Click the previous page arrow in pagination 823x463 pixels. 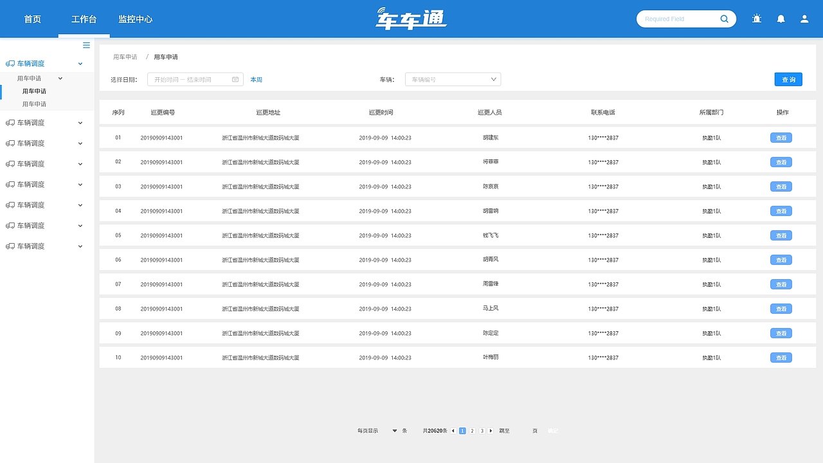(x=452, y=430)
